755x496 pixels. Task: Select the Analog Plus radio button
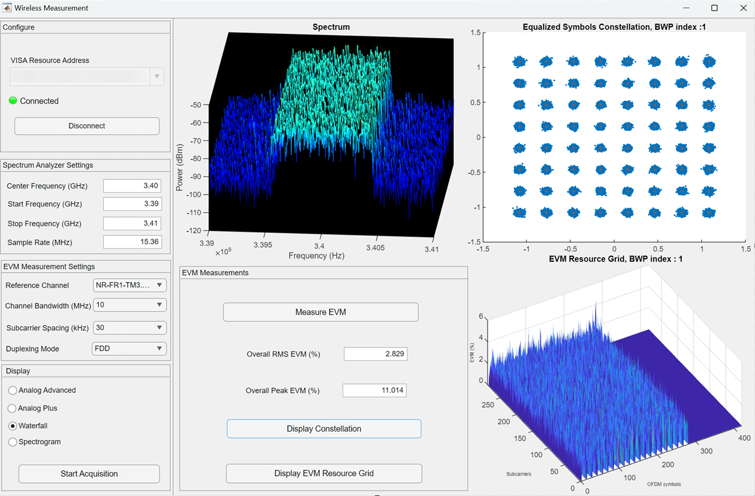pyautogui.click(x=13, y=408)
